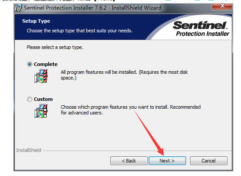
Task: Click the 'All program features will be installed' description
Action: (124, 75)
